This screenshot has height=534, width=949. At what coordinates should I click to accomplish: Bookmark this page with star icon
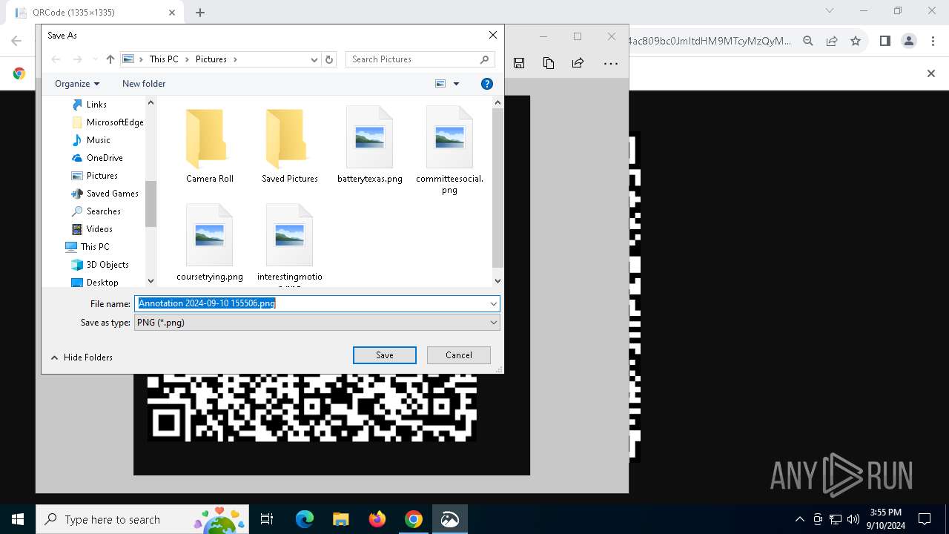click(856, 41)
